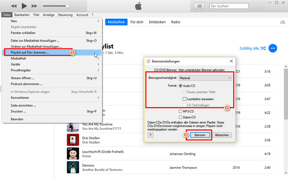Click the rewind previous track button
The image size is (288, 179).
point(14,6)
